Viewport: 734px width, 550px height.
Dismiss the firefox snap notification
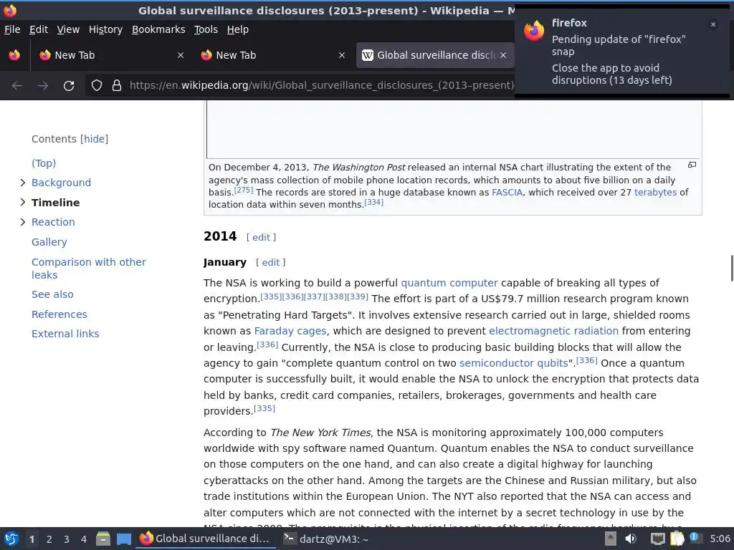point(713,24)
